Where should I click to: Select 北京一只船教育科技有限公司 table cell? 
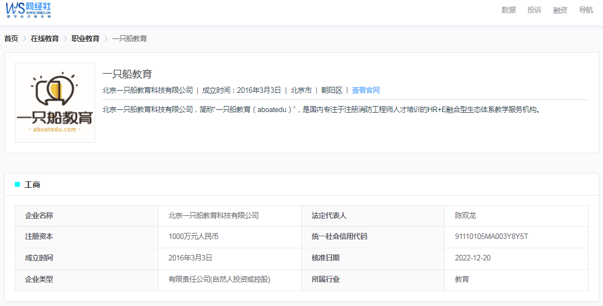(230, 216)
